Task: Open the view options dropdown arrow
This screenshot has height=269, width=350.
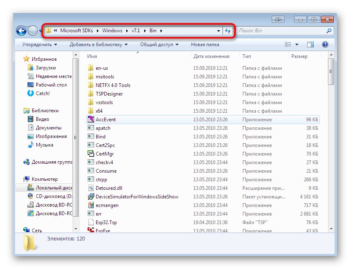Action: click(x=297, y=44)
